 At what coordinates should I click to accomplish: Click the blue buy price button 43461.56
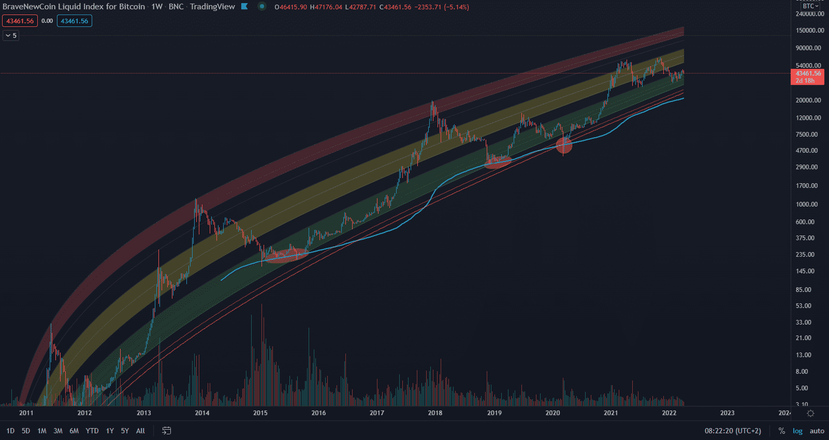click(x=75, y=21)
